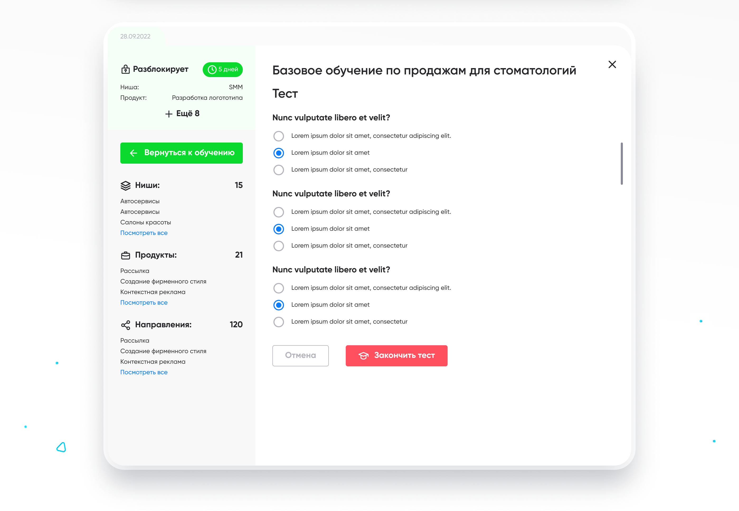Click the left arrow icon on green button

click(x=134, y=153)
